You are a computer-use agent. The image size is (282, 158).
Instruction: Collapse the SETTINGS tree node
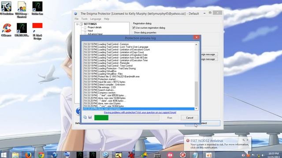tap(77, 24)
